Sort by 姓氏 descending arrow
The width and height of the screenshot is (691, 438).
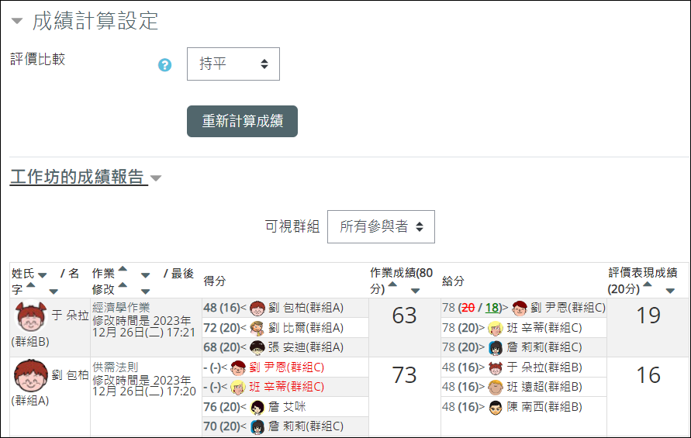tap(43, 275)
